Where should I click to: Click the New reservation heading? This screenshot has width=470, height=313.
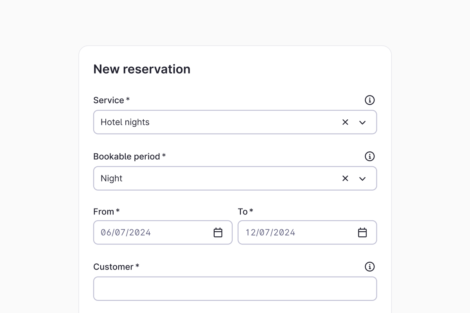pyautogui.click(x=142, y=69)
